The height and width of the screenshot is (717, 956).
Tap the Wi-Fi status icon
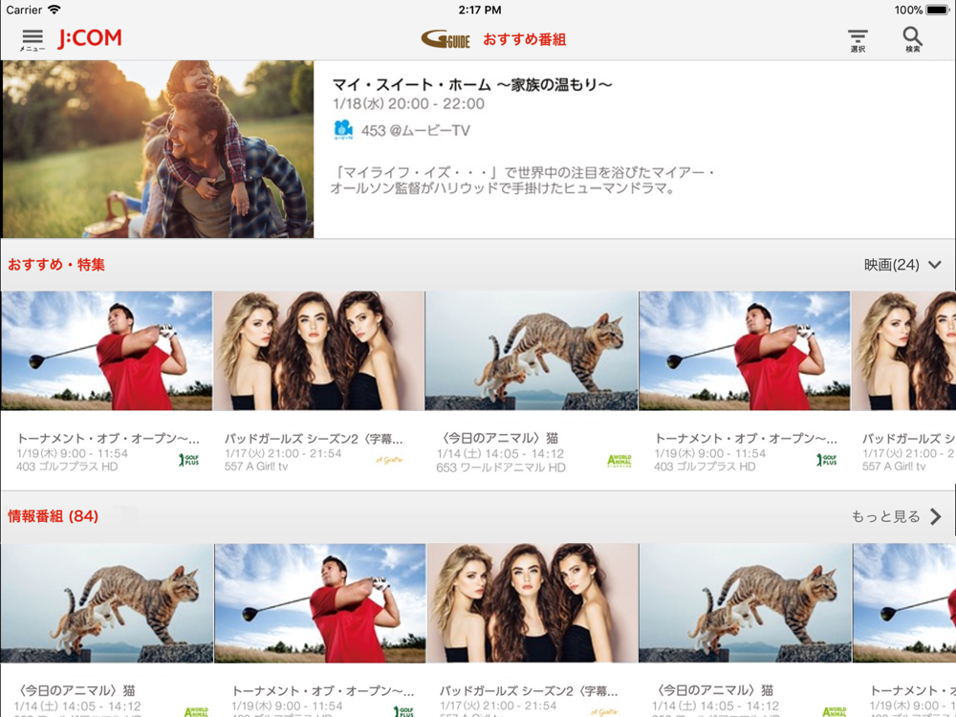click(x=54, y=10)
